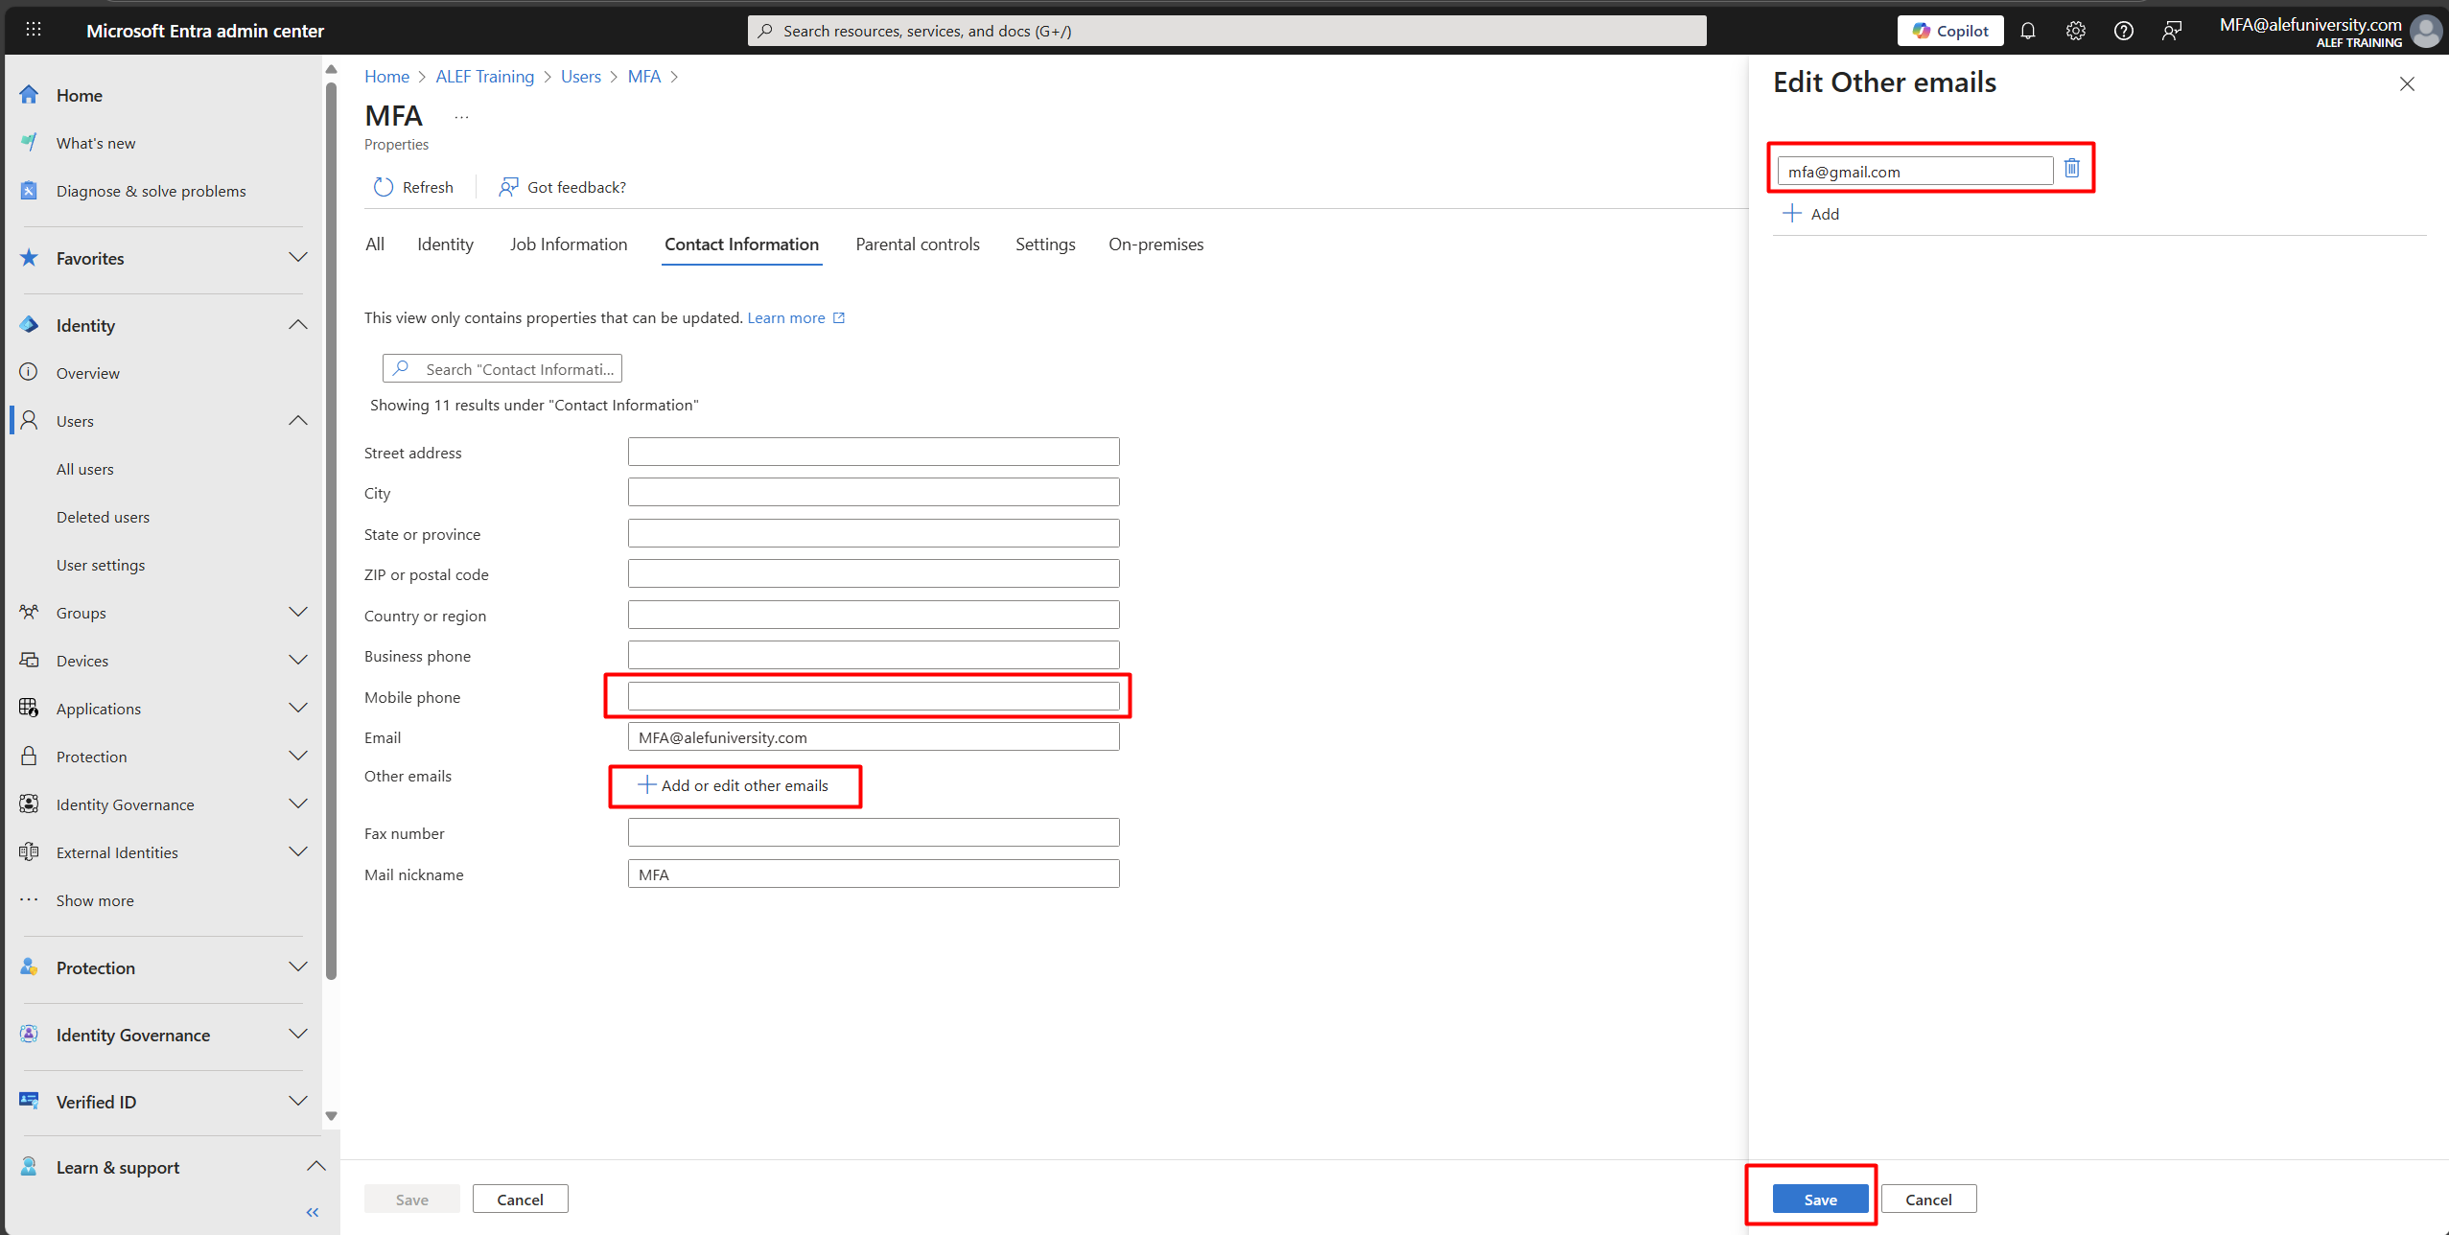Click the Devices icon in sidebar
Image resolution: width=2449 pixels, height=1235 pixels.
coord(29,660)
